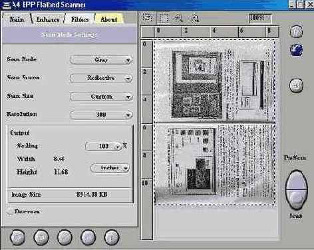This screenshot has height=250, width=314.
Task: Click the zoom-out magnifier icon
Action: (195, 19)
